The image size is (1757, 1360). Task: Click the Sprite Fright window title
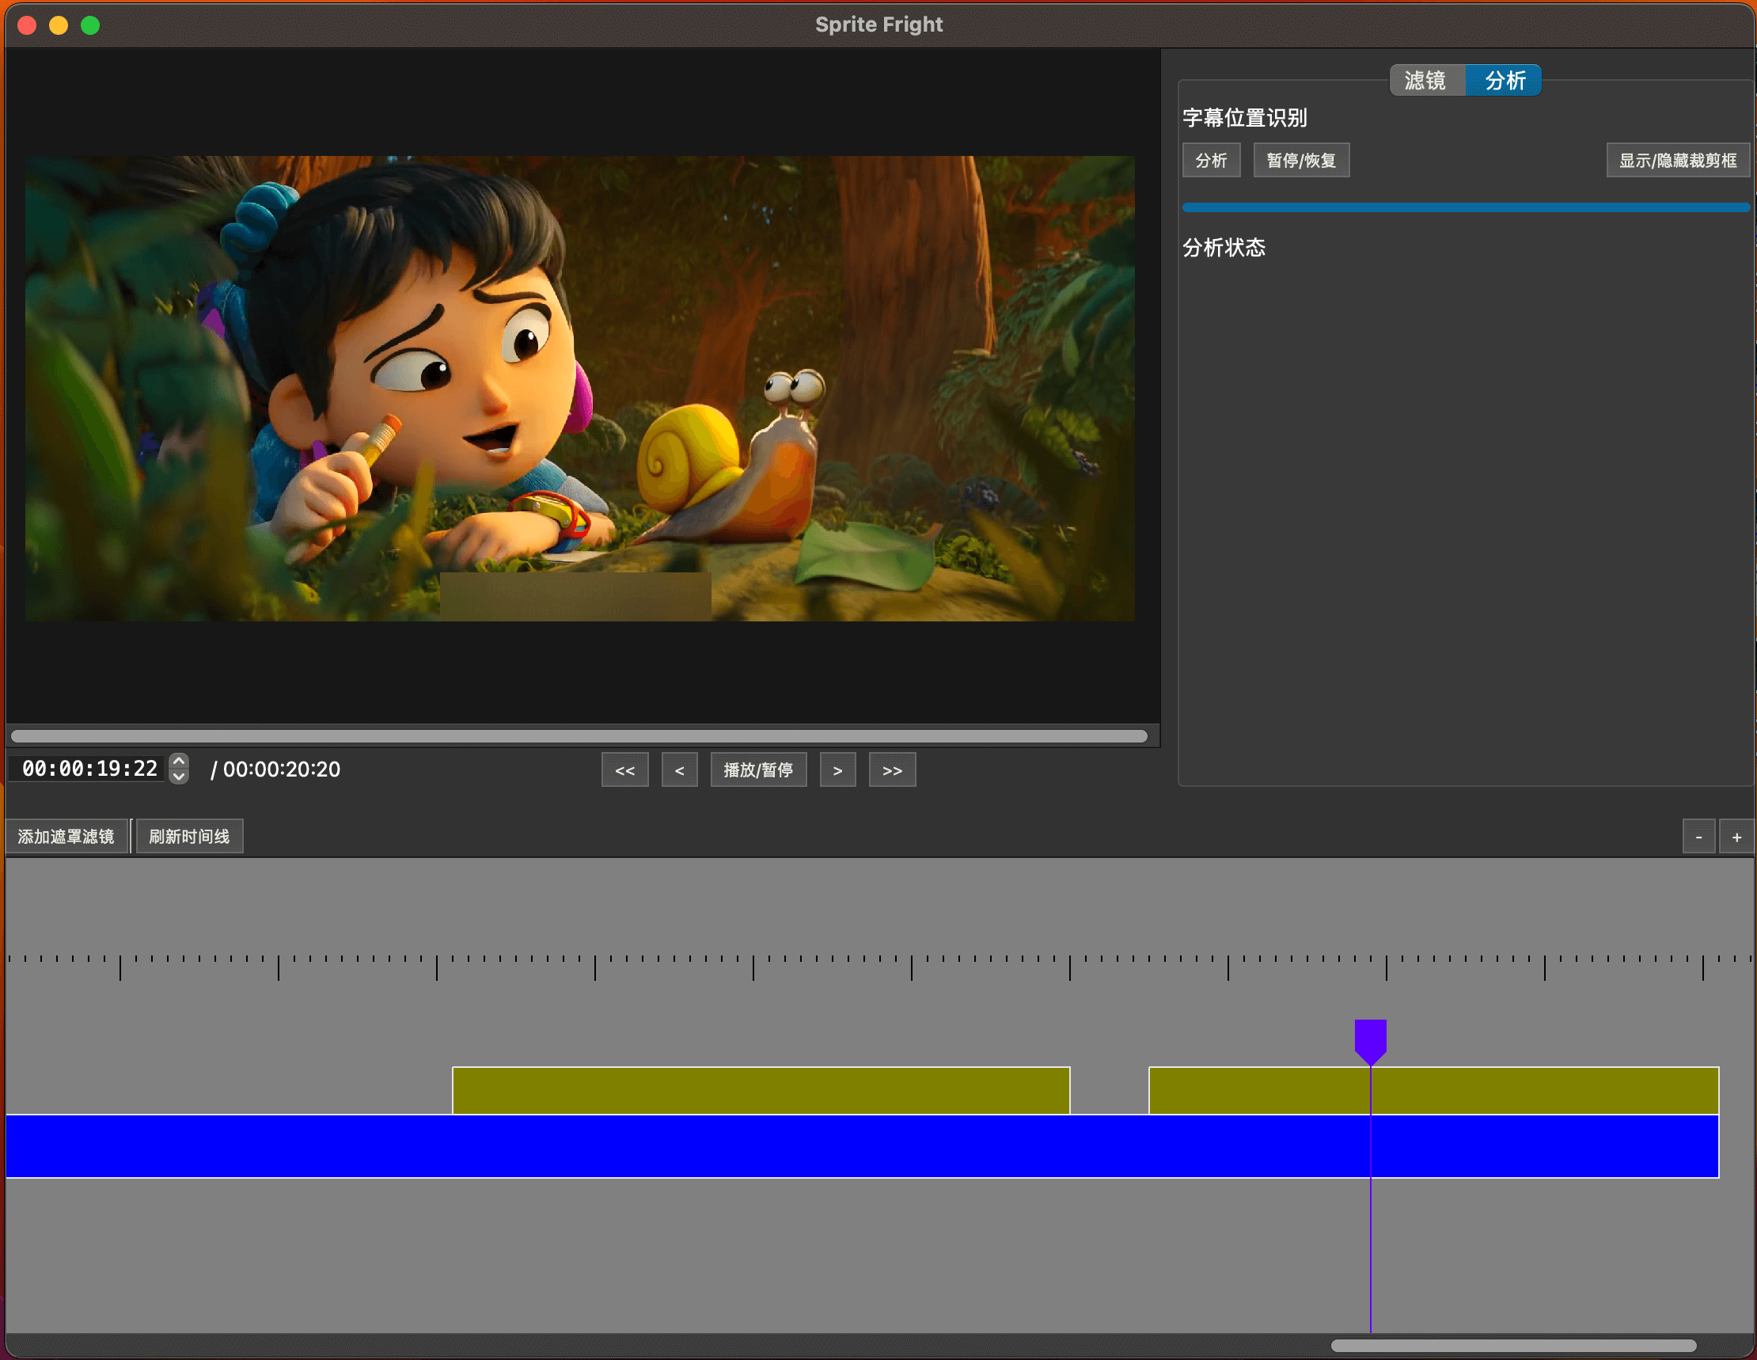click(x=878, y=24)
